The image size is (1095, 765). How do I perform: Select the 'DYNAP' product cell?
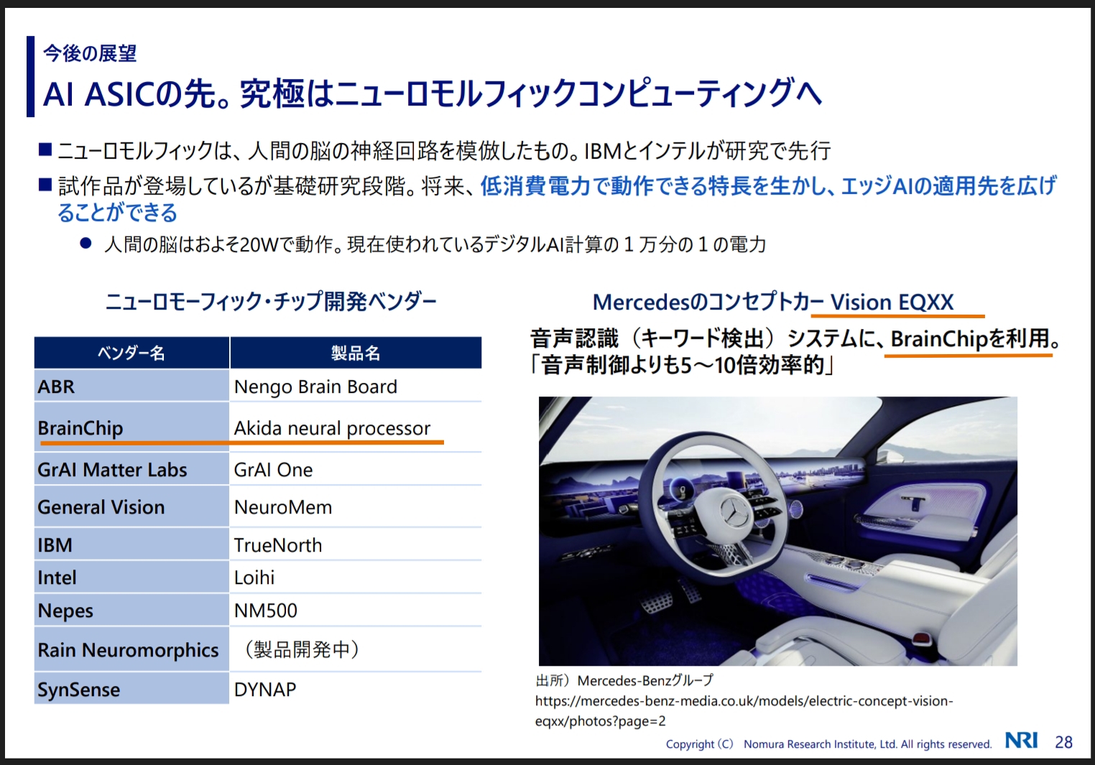(356, 689)
